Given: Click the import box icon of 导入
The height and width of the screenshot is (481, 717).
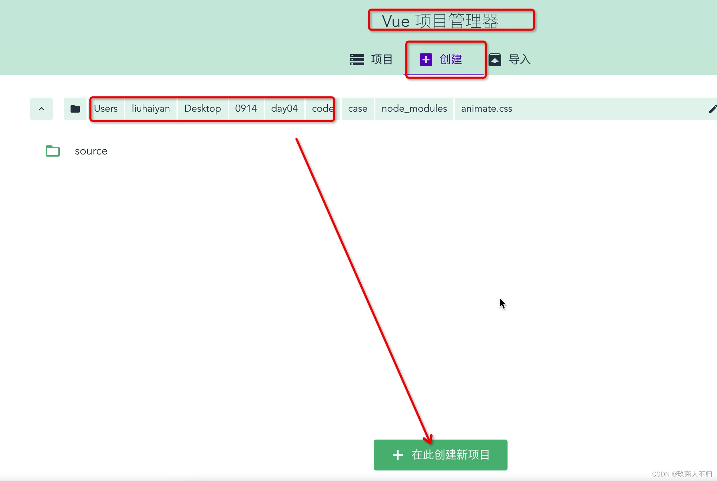Looking at the screenshot, I should 495,59.
